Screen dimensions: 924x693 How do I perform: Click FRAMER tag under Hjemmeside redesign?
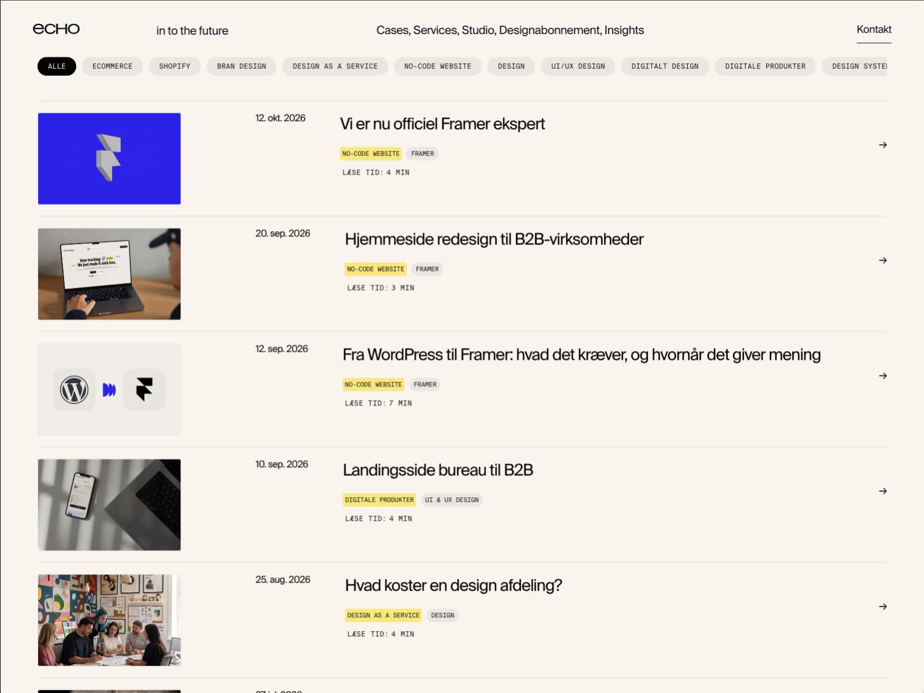(x=427, y=269)
